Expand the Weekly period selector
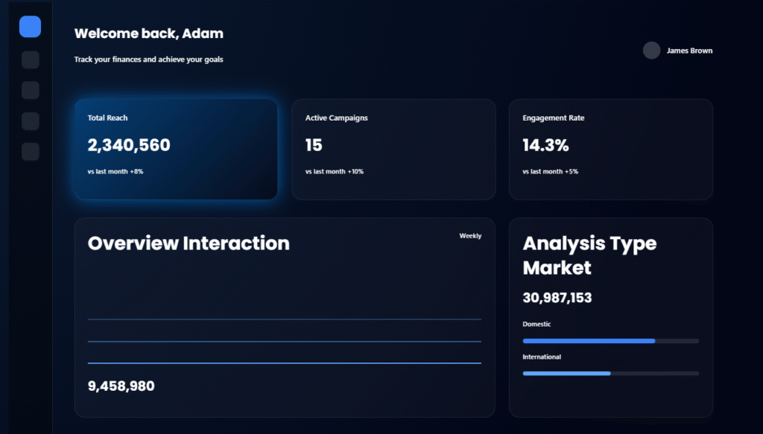 click(470, 236)
